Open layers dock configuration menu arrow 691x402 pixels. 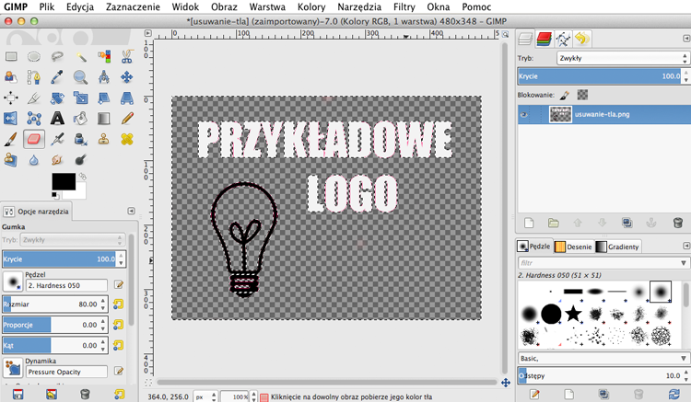686,39
